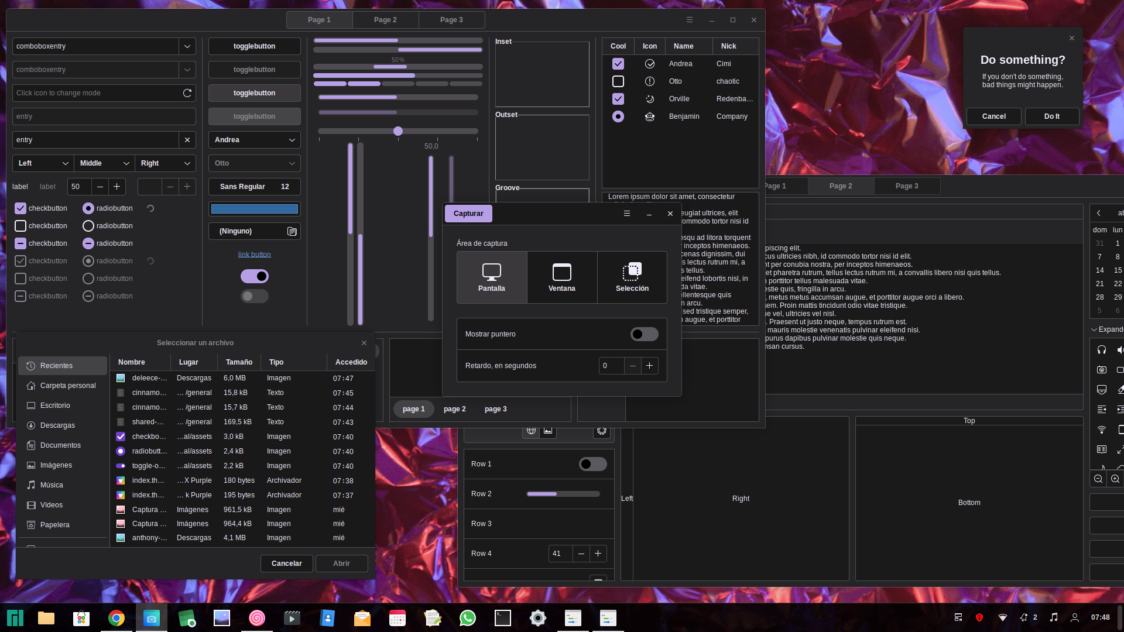The height and width of the screenshot is (632, 1124).
Task: Click the Wi-Fi tray icon in taskbar
Action: (x=1003, y=617)
